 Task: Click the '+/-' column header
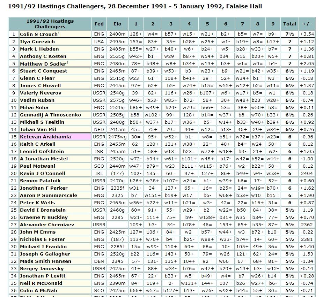click(x=307, y=24)
